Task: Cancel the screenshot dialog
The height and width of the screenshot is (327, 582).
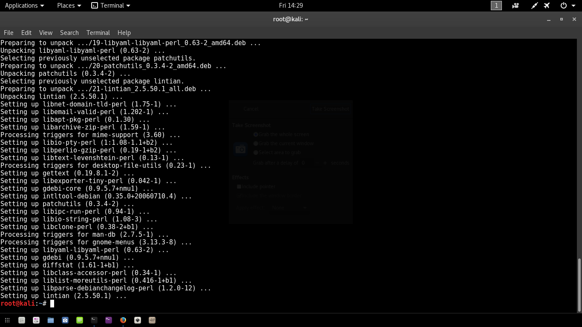Action: coord(251,109)
